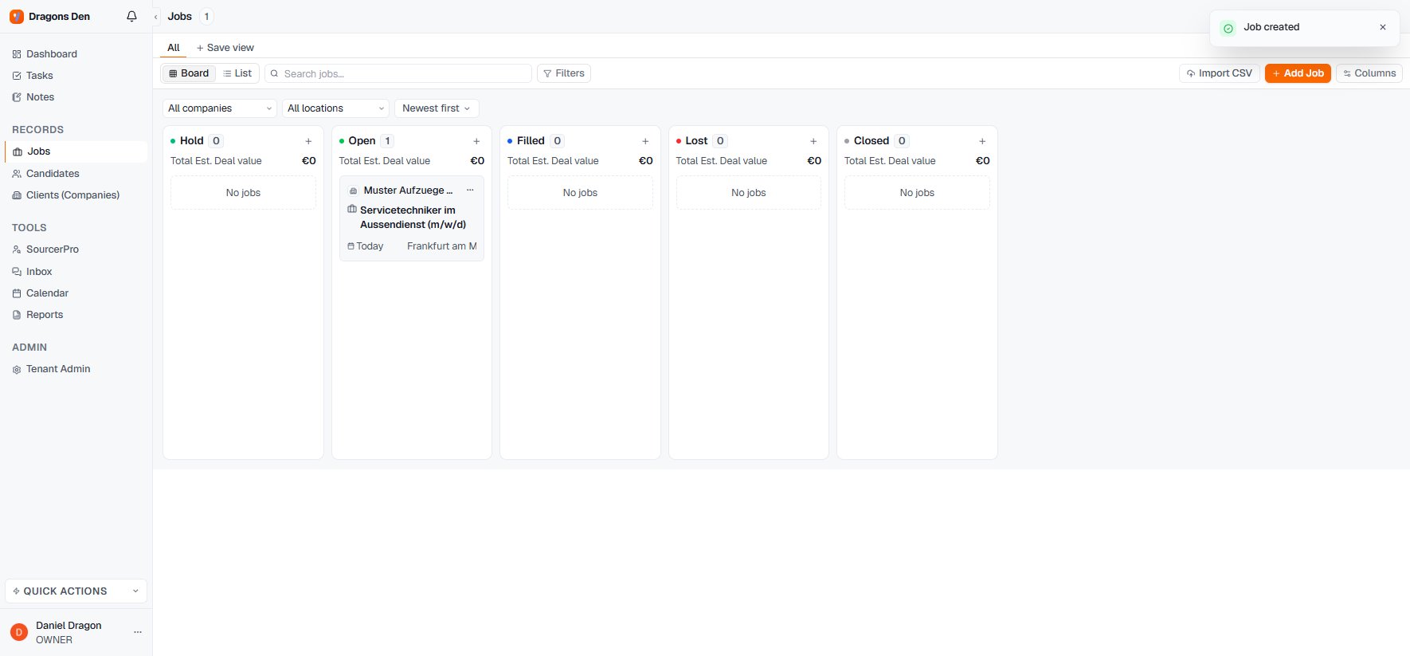This screenshot has height=656, width=1410.
Task: Open the notifications bell
Action: pos(132,17)
